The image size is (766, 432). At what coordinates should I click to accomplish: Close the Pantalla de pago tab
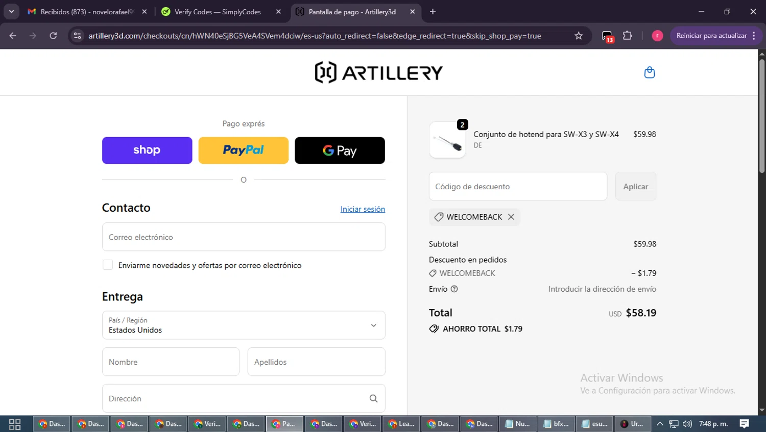tap(412, 12)
